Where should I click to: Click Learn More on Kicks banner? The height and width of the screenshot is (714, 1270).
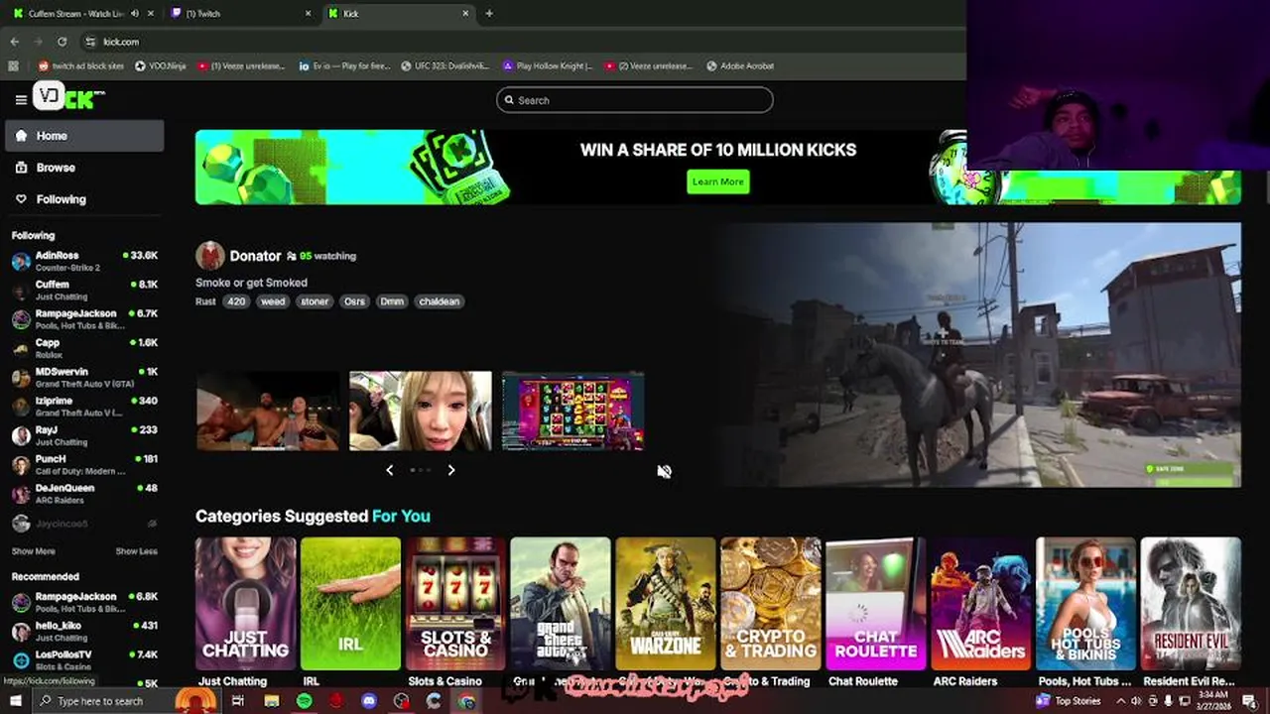click(x=717, y=181)
